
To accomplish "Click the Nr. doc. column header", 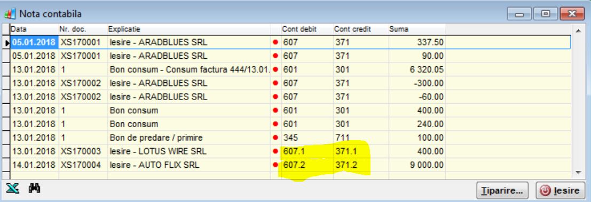I will click(x=82, y=29).
